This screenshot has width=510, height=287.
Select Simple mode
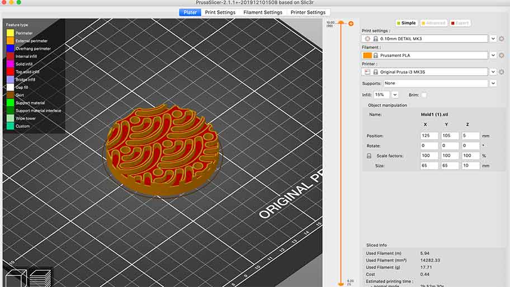[x=406, y=23]
